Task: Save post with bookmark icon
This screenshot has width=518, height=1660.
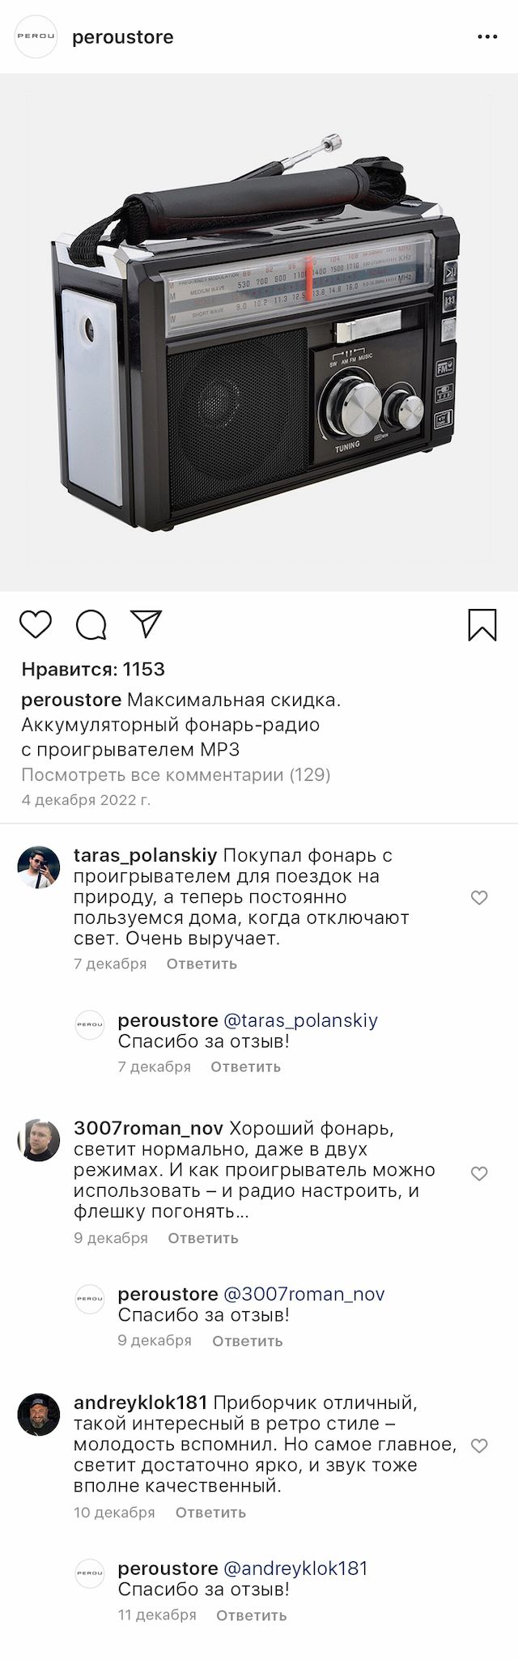Action: (482, 624)
